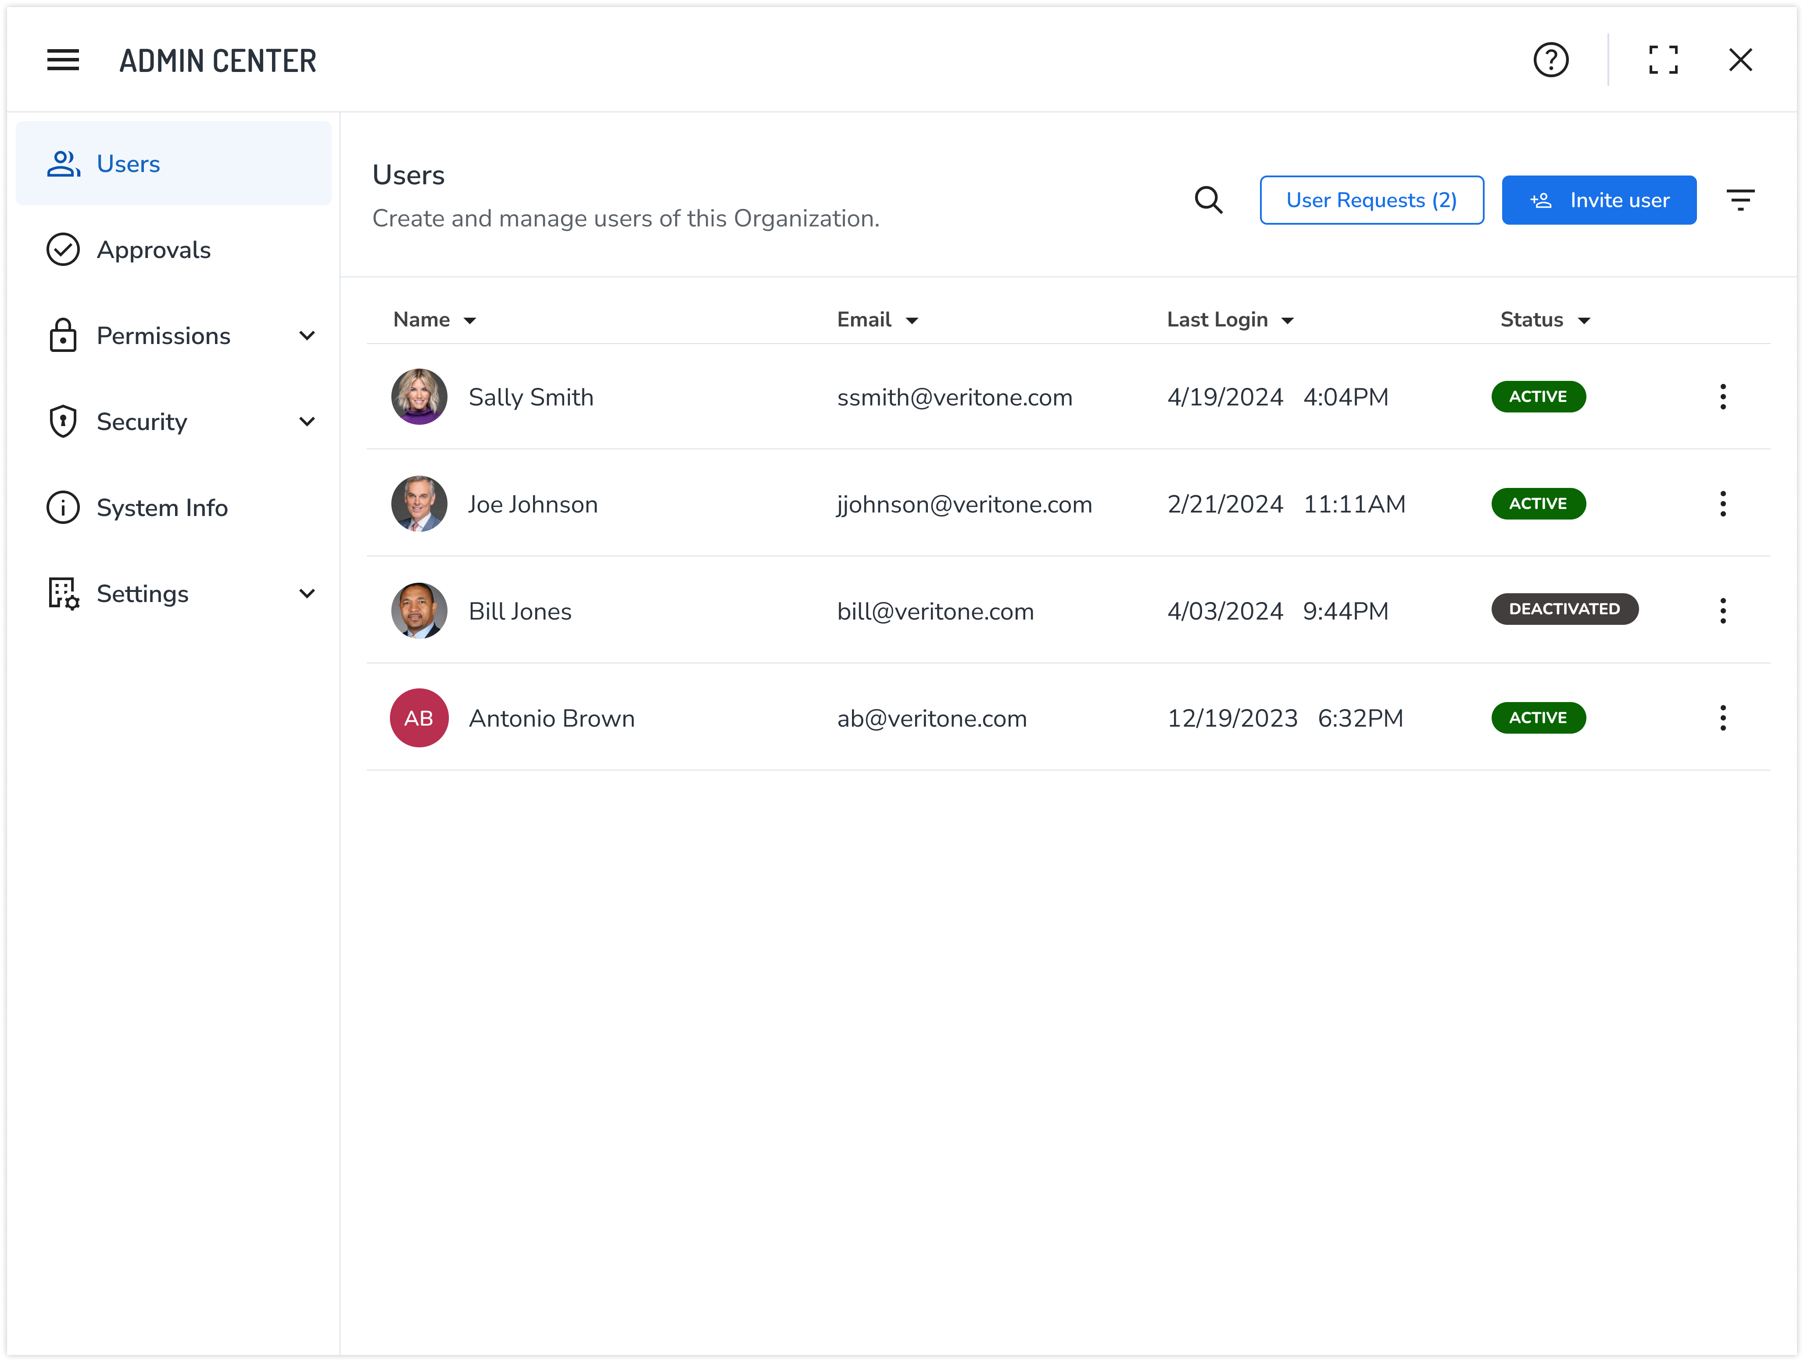Open Joe Johnson's more options menu
The height and width of the screenshot is (1362, 1804).
tap(1722, 504)
